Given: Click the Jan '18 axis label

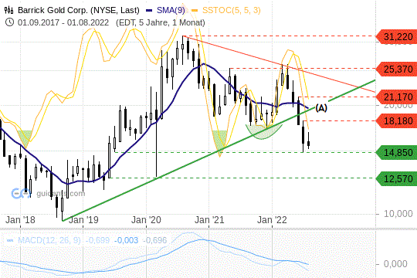Looking at the screenshot, I should coord(20,220).
